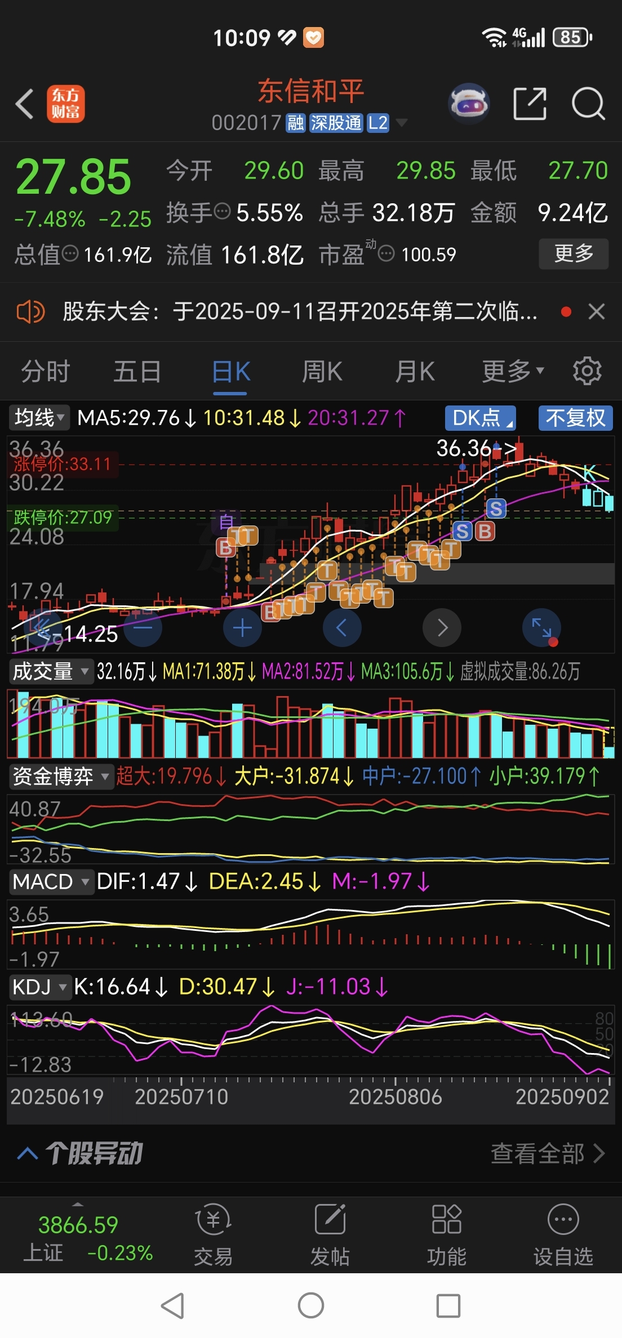Tap the 总值 info icon
Screen dimensions: 622x1338
tap(70, 254)
